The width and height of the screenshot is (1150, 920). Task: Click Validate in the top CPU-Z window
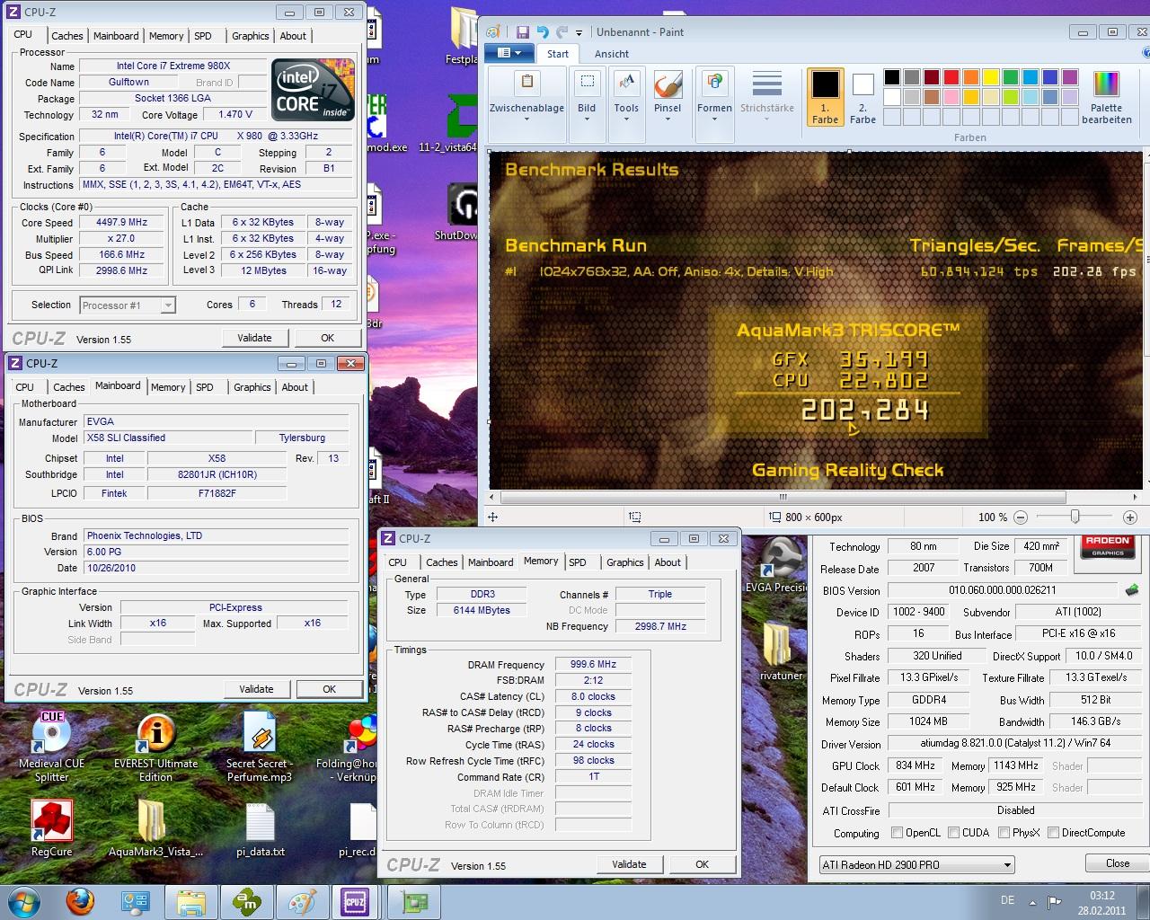[x=254, y=338]
